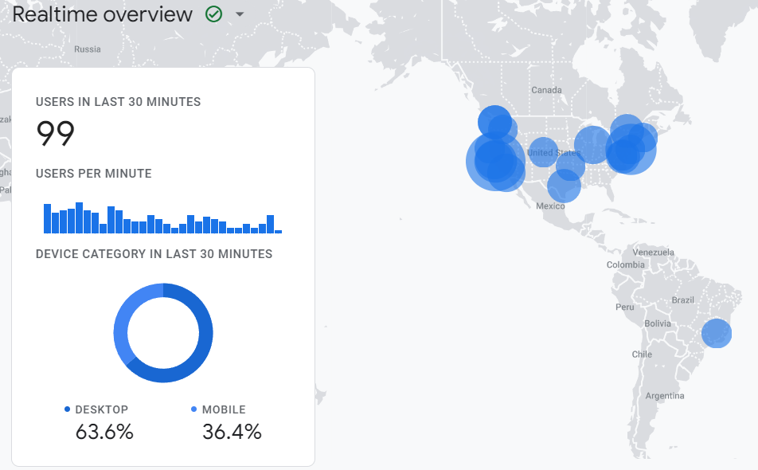Click the Mobile 36.4% value
Image resolution: width=758 pixels, height=470 pixels.
click(232, 432)
